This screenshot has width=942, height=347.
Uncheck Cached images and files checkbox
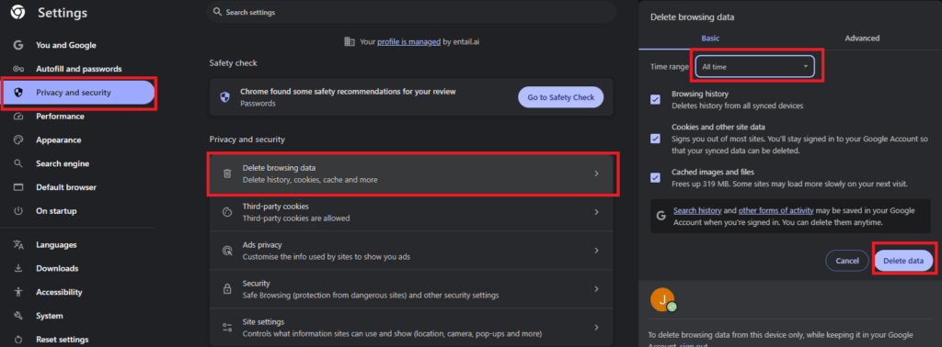(655, 177)
